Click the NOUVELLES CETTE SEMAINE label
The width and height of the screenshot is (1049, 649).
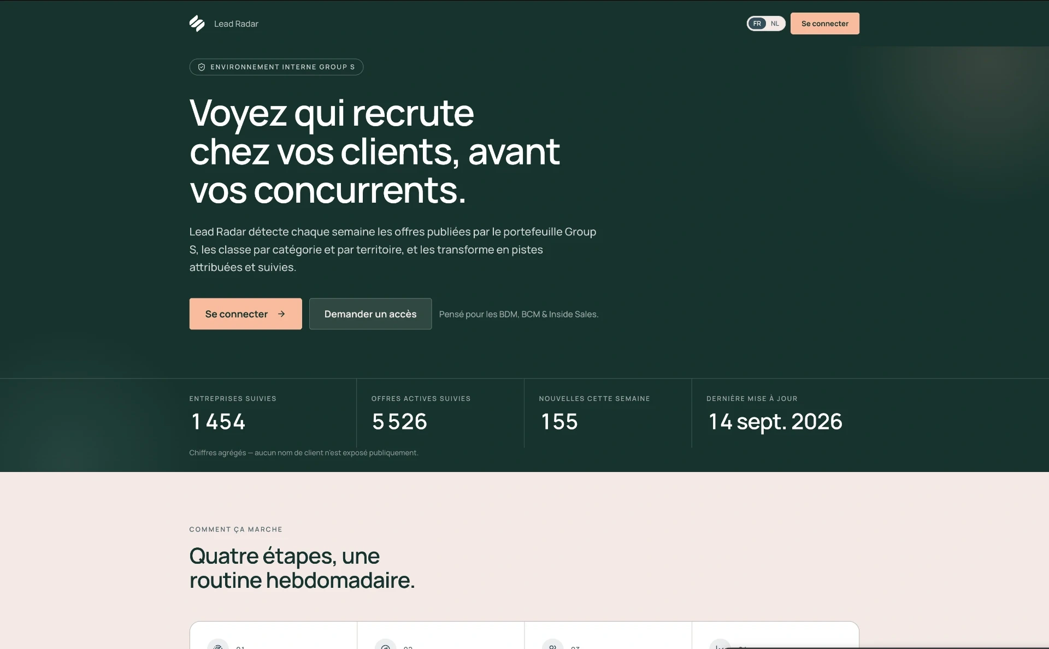click(594, 399)
